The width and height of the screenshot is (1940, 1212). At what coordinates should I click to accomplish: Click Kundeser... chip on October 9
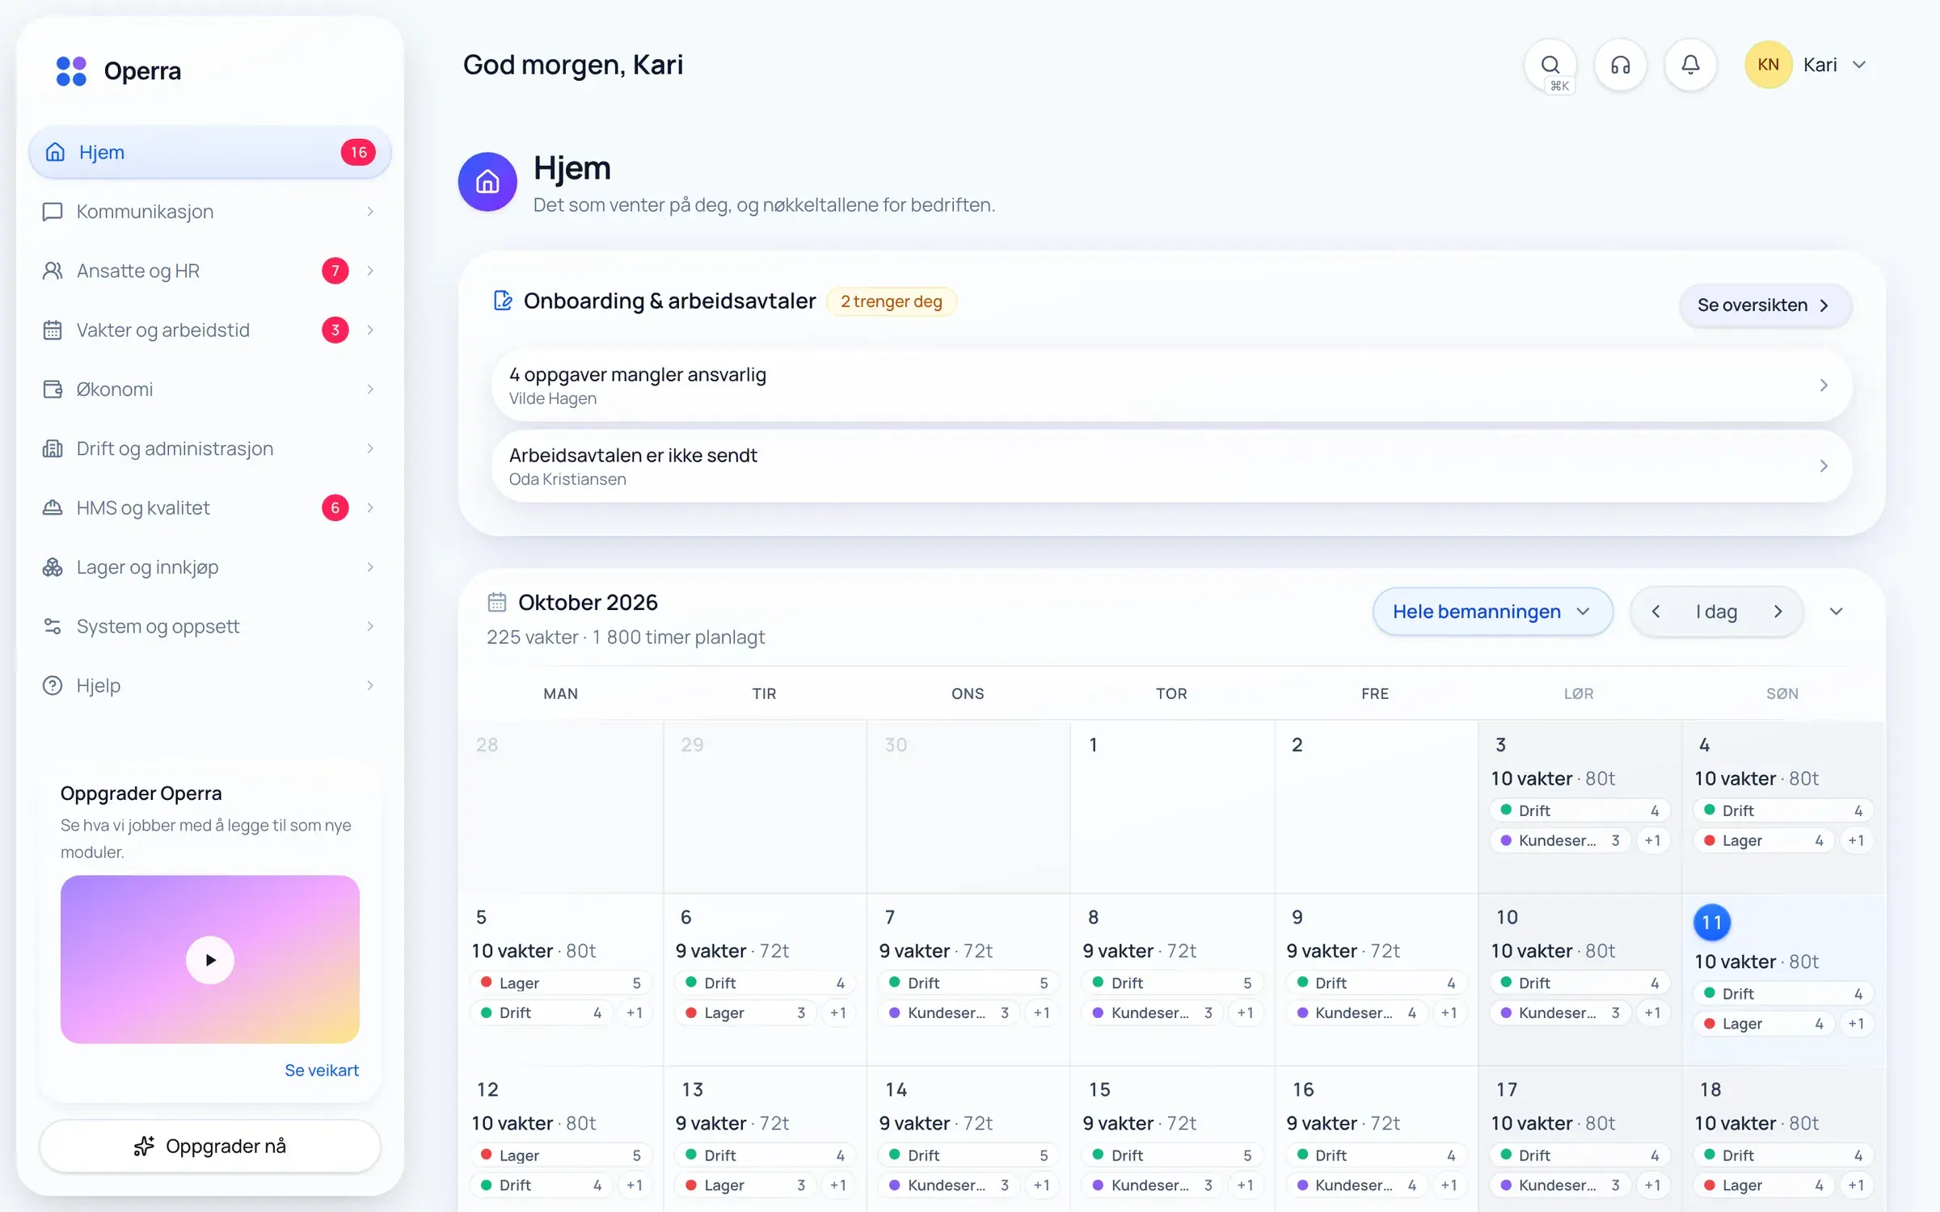click(x=1356, y=1012)
